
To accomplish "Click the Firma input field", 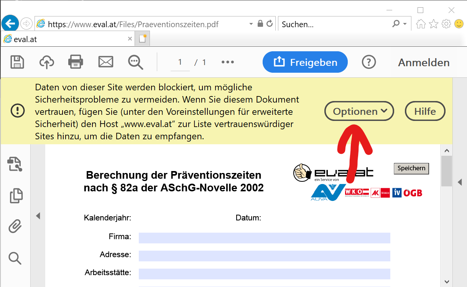I will [264, 238].
